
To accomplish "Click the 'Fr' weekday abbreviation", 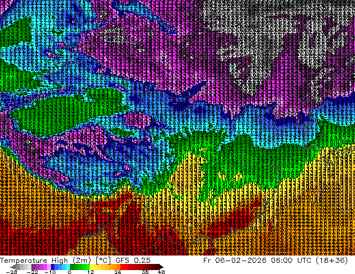I will coord(207,261).
